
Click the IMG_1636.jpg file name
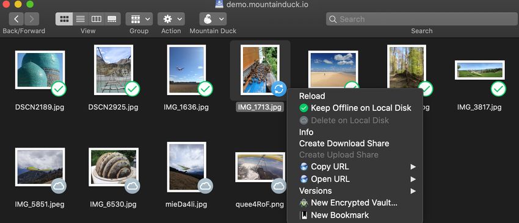[186, 107]
